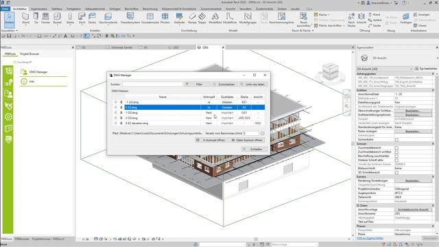The width and height of the screenshot is (439, 247).
Task: Open the Verwalten ribbon tab
Action: pyautogui.click(x=246, y=9)
